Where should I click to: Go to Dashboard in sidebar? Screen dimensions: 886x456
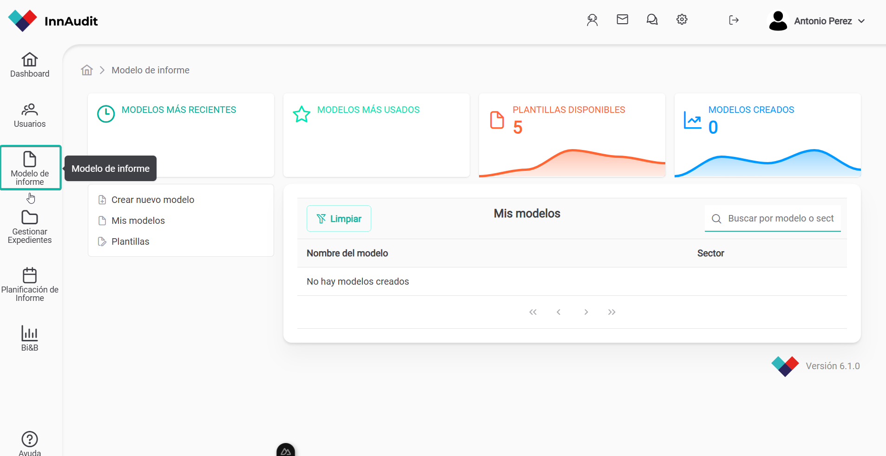point(30,65)
